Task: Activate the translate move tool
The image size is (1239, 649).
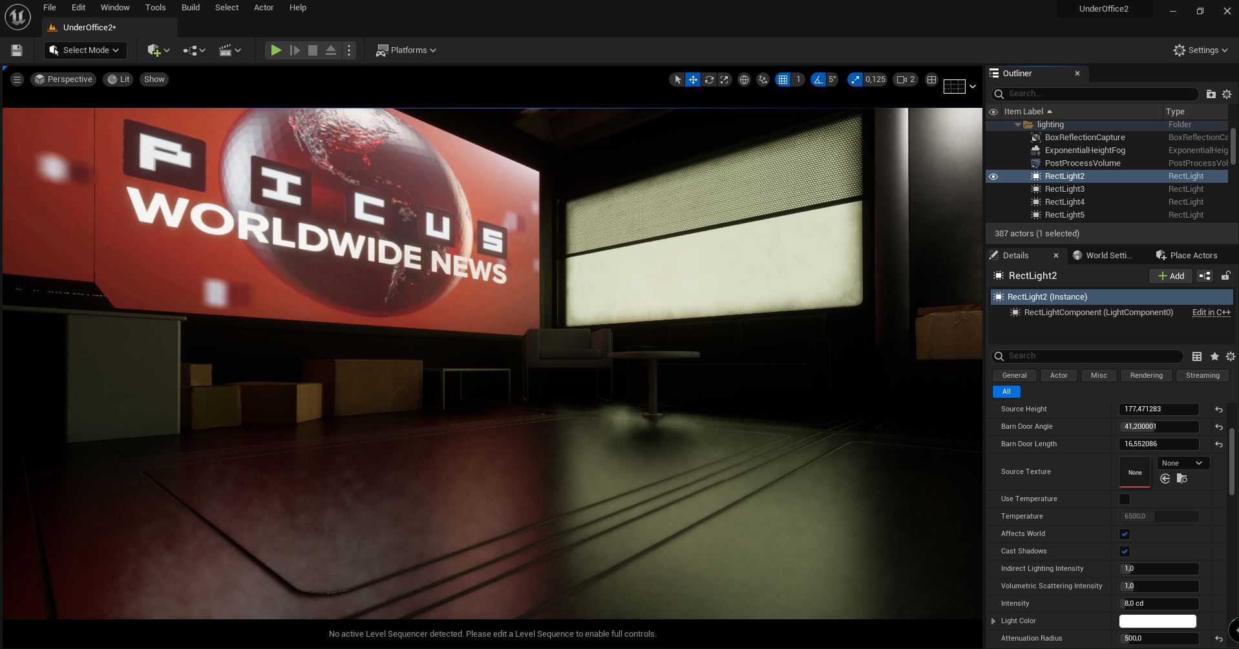Action: 693,79
